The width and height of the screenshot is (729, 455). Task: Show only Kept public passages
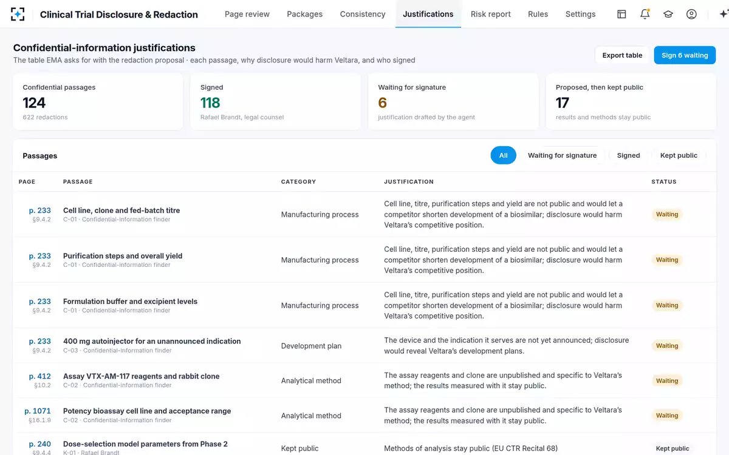pyautogui.click(x=679, y=155)
